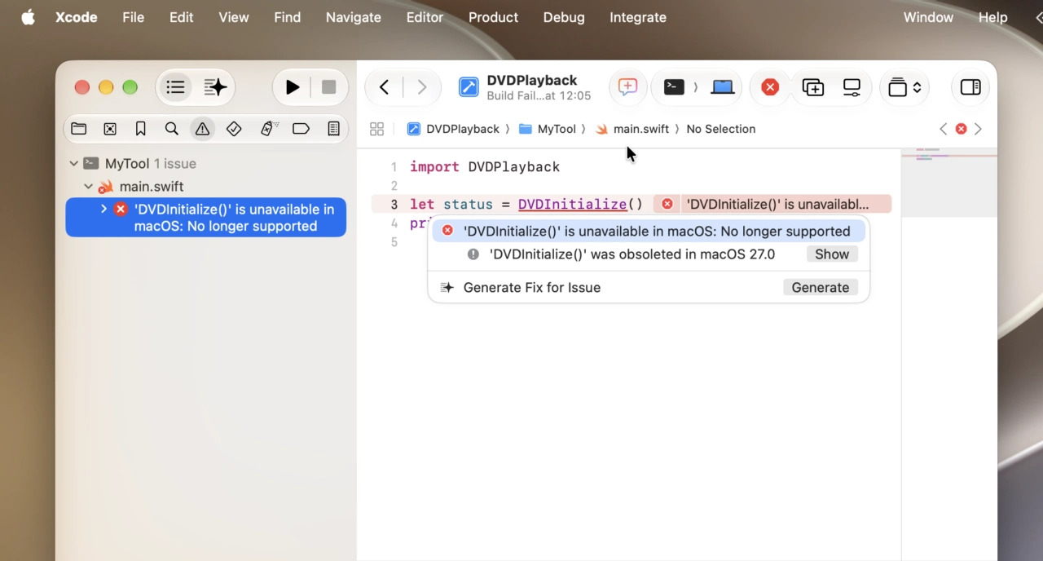1043x561 pixels.
Task: Select the MyTool scheme terminal icon
Action: point(674,87)
